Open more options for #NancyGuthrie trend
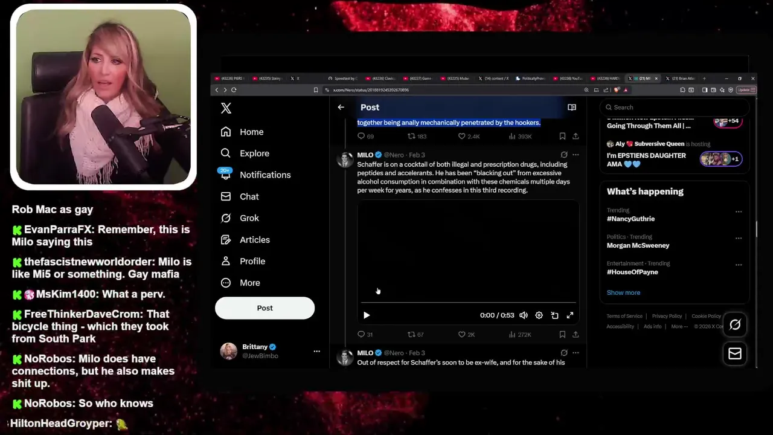This screenshot has width=773, height=435. tap(739, 212)
